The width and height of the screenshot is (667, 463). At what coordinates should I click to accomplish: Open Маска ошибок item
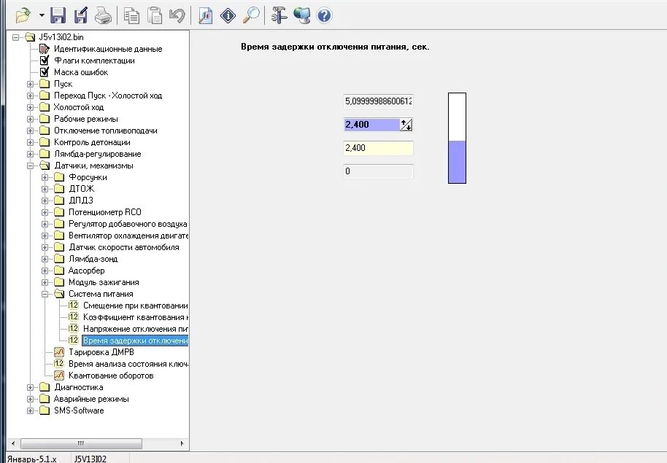tap(81, 72)
